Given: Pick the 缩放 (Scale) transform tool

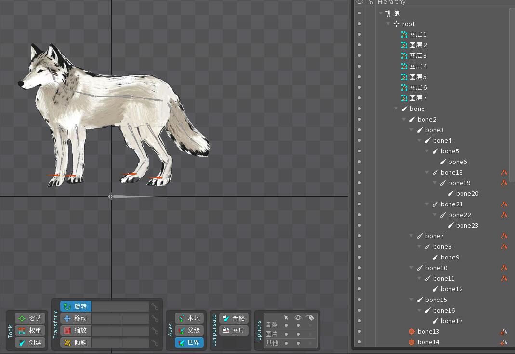Looking at the screenshot, I should [76, 330].
